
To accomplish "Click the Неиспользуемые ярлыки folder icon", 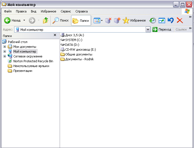I will (x=10, y=66).
